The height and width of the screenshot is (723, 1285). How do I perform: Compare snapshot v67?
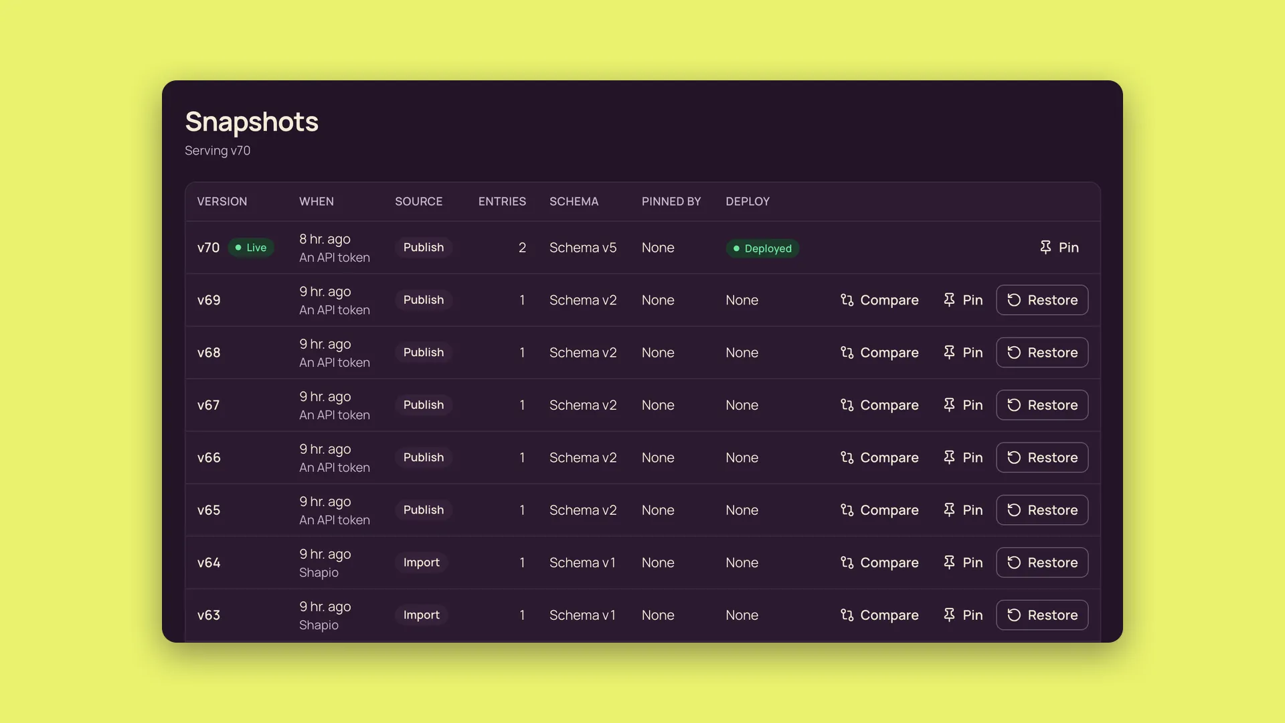coord(879,405)
